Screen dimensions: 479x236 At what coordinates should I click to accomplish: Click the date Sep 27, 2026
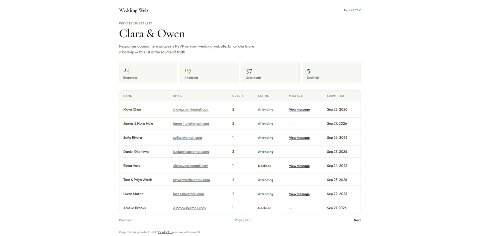[x=337, y=123]
